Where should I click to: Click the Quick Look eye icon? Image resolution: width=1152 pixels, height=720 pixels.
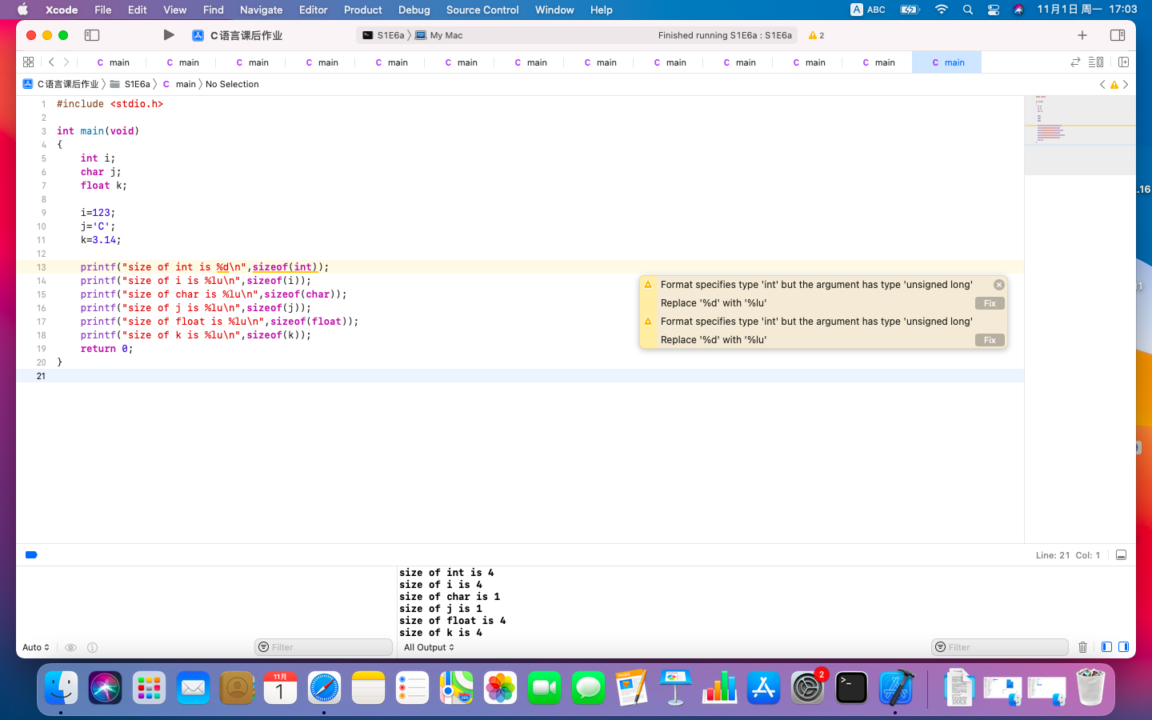click(70, 647)
